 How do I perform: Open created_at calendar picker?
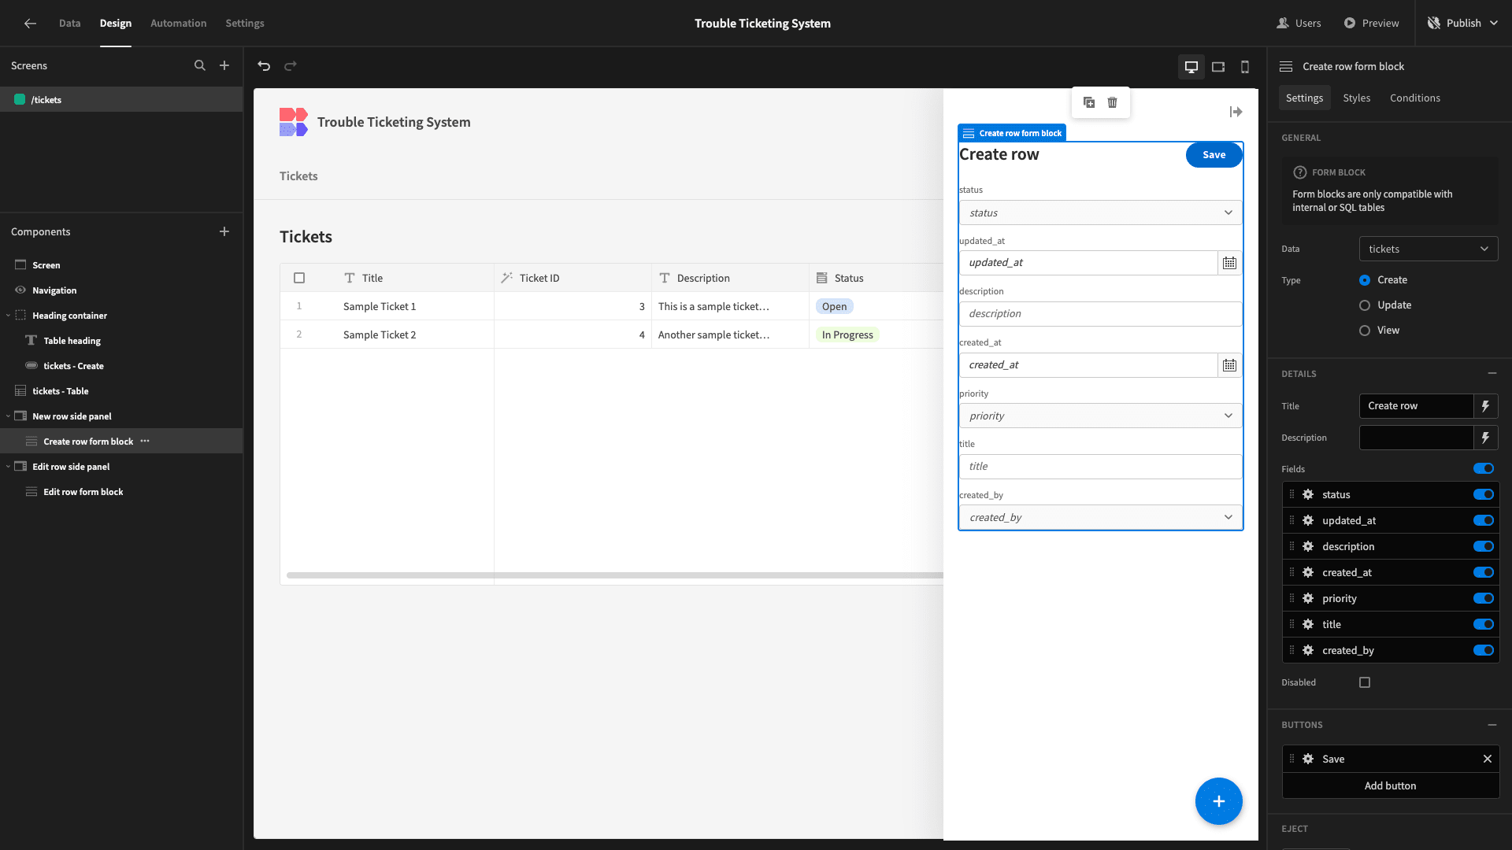click(1229, 365)
